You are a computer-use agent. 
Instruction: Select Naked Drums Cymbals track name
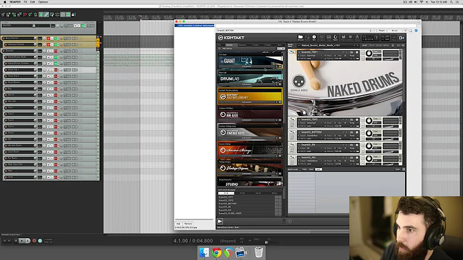(x=19, y=64)
